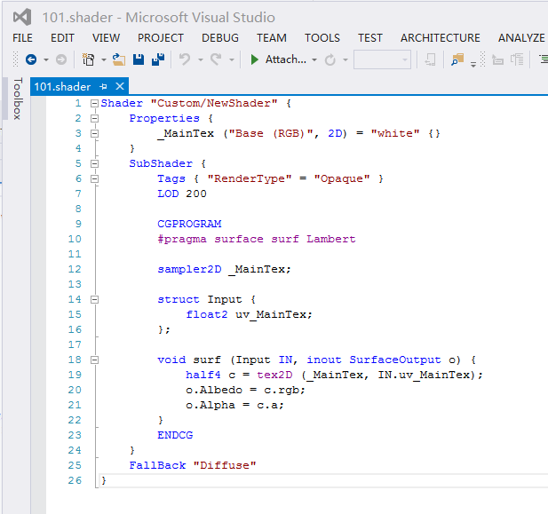
Task: Click the "Custom/NewShader" string on line 1
Action: [214, 104]
